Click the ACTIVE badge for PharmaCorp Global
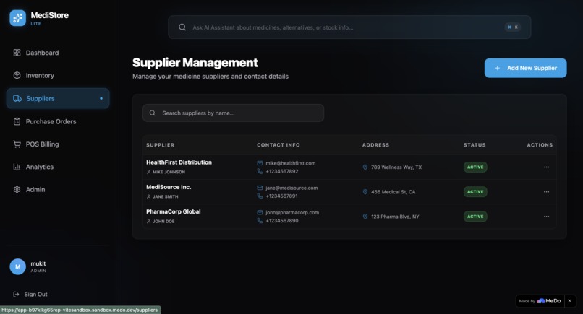Image resolution: width=583 pixels, height=314 pixels. 475,217
